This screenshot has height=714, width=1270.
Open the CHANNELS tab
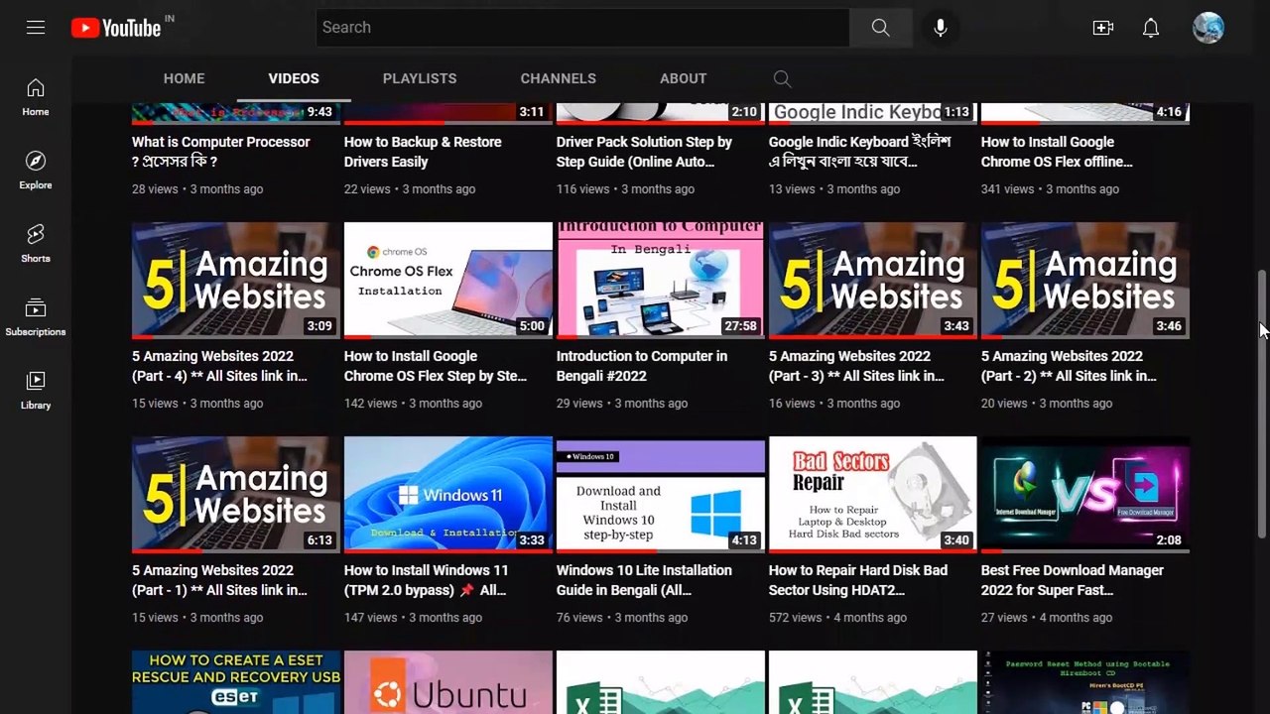pyautogui.click(x=559, y=78)
